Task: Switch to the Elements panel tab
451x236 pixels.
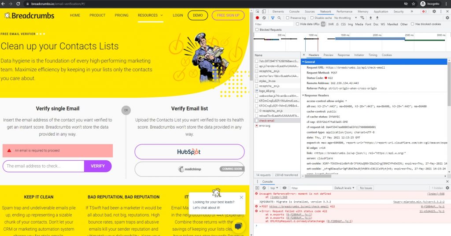Action: coord(278,11)
